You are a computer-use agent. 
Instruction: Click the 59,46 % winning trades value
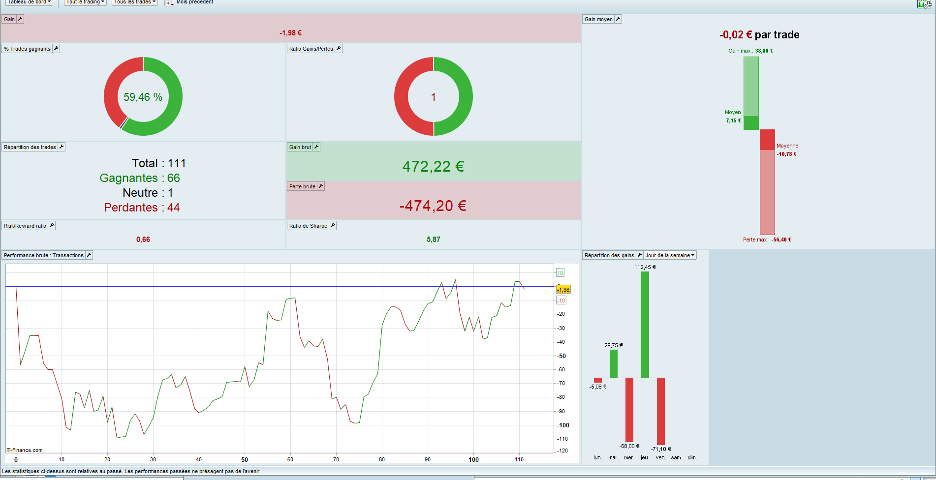point(143,97)
